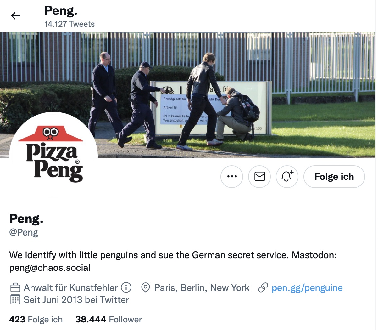Open the 38.444 Follower list
378x330 pixels.
tap(108, 320)
